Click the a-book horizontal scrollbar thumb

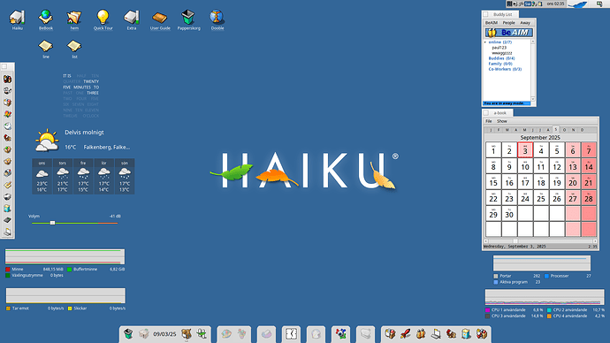pyautogui.click(x=515, y=241)
